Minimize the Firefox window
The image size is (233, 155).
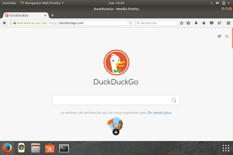223,9
